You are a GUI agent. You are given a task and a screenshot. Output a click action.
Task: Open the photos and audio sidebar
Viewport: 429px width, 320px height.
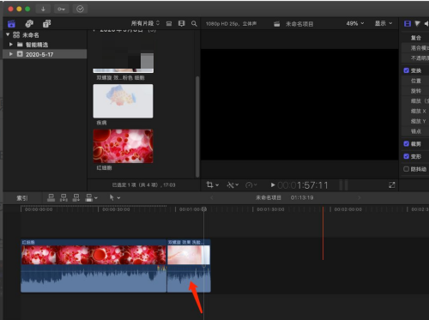tap(29, 23)
